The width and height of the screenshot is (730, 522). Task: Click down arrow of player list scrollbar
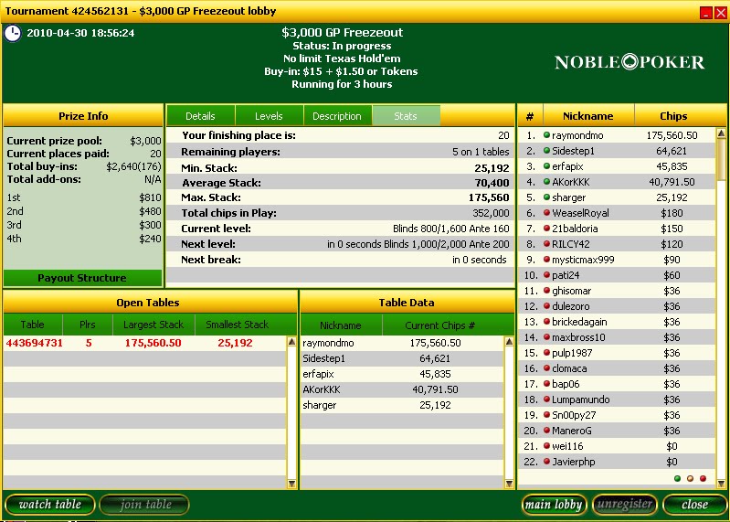click(721, 484)
